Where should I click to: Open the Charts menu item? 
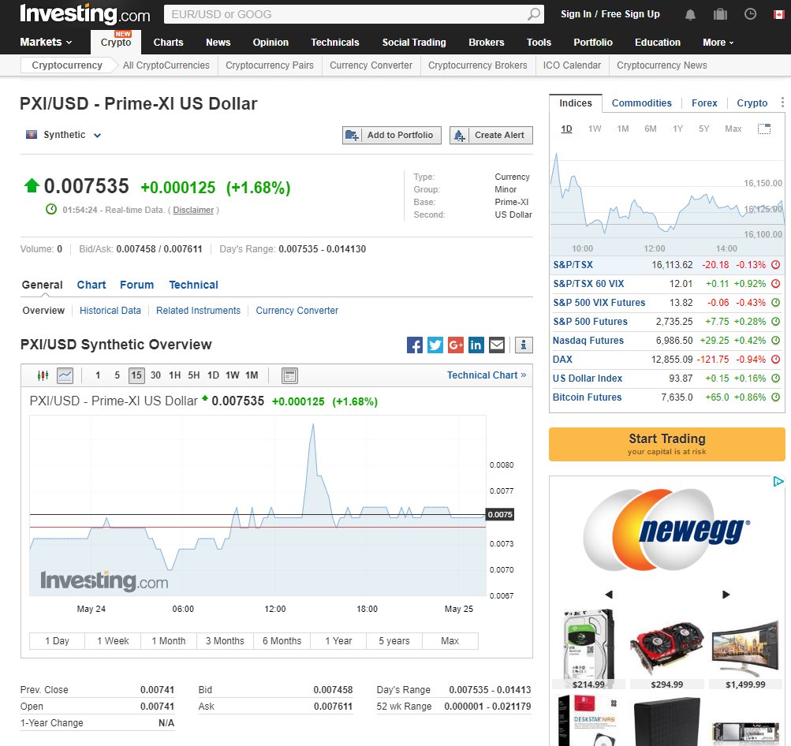coord(169,43)
